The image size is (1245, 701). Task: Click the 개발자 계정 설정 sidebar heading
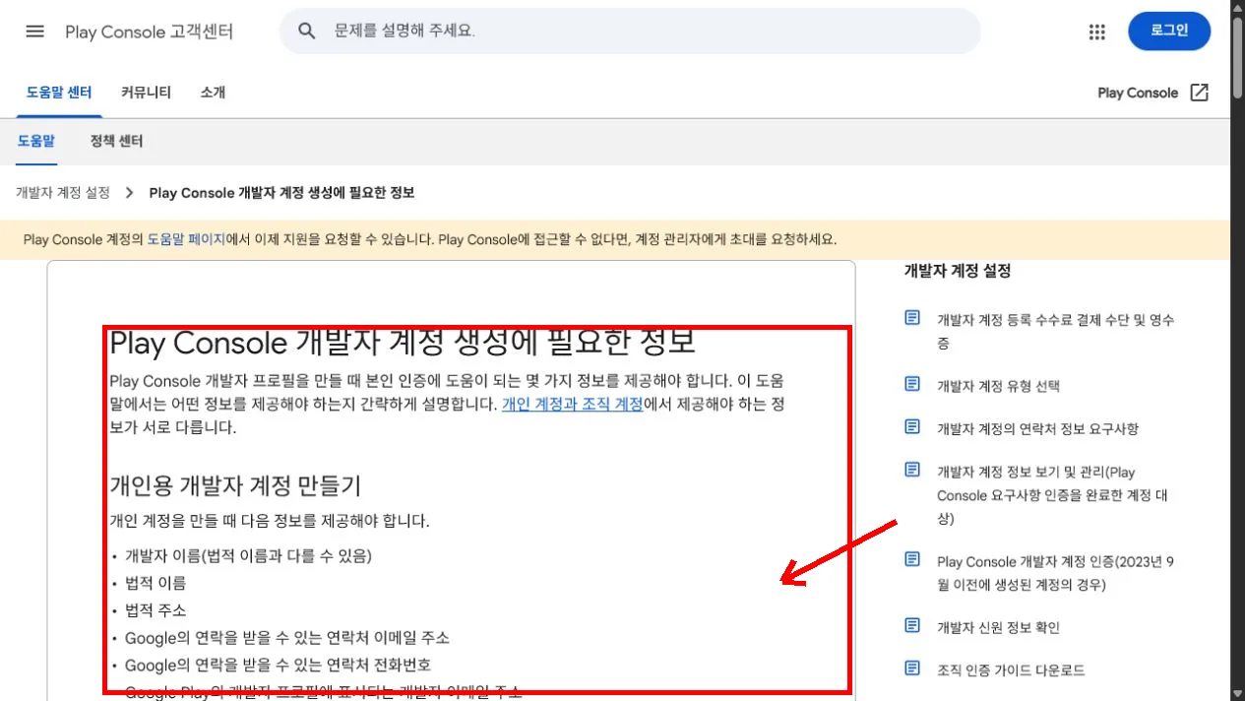(x=958, y=271)
